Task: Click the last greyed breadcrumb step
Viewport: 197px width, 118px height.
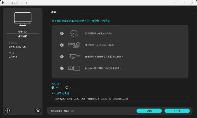Action: tap(72, 111)
